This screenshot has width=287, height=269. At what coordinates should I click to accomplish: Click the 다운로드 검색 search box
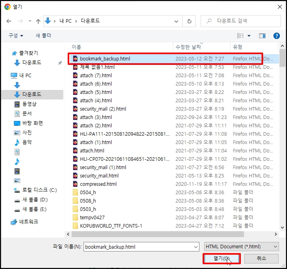[241, 21]
